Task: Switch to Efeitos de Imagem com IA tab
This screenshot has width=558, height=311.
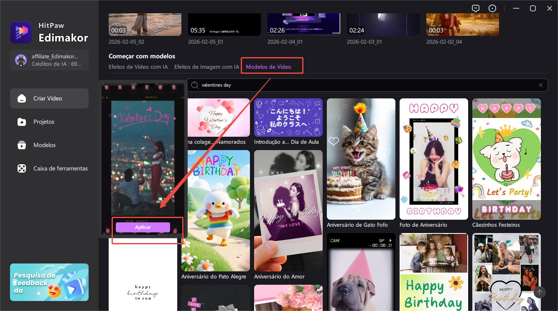Action: pyautogui.click(x=206, y=67)
